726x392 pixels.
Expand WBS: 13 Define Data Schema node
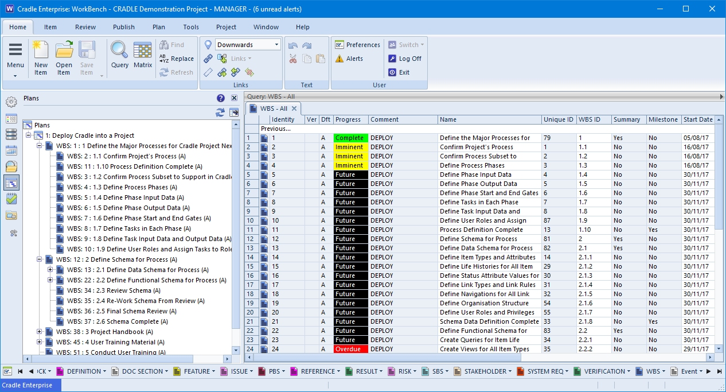pyautogui.click(x=50, y=270)
